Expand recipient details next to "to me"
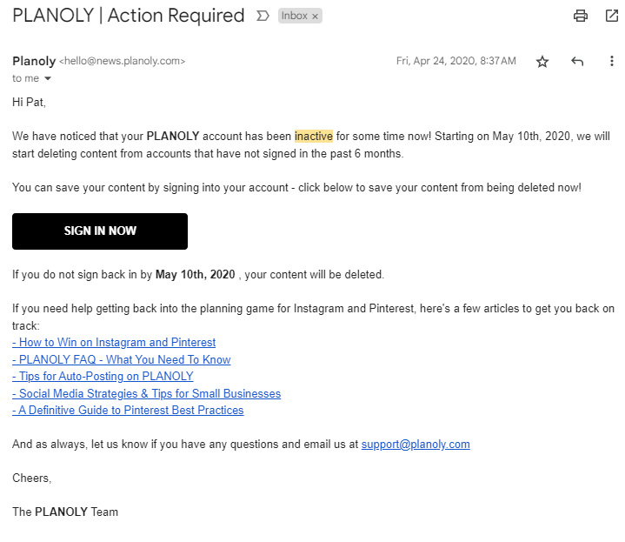This screenshot has height=542, width=625. pyautogui.click(x=48, y=78)
